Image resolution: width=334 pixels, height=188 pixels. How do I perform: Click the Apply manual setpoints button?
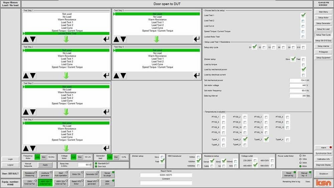45,165
